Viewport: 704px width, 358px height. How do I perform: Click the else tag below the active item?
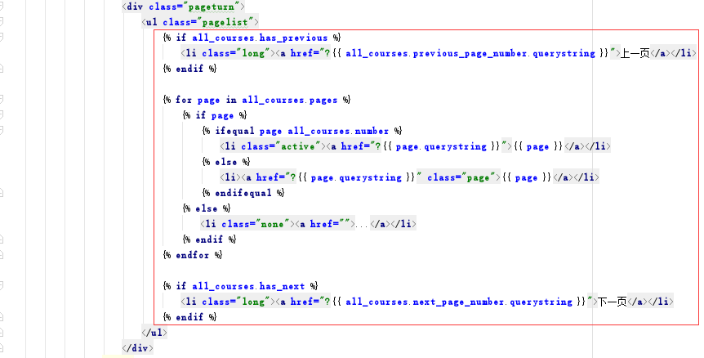pyautogui.click(x=226, y=162)
